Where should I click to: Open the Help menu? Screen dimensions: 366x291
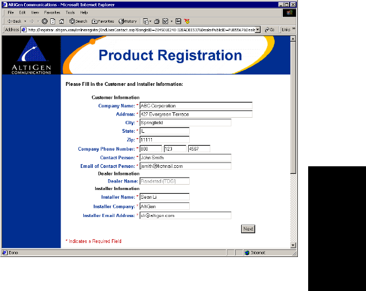tap(84, 12)
